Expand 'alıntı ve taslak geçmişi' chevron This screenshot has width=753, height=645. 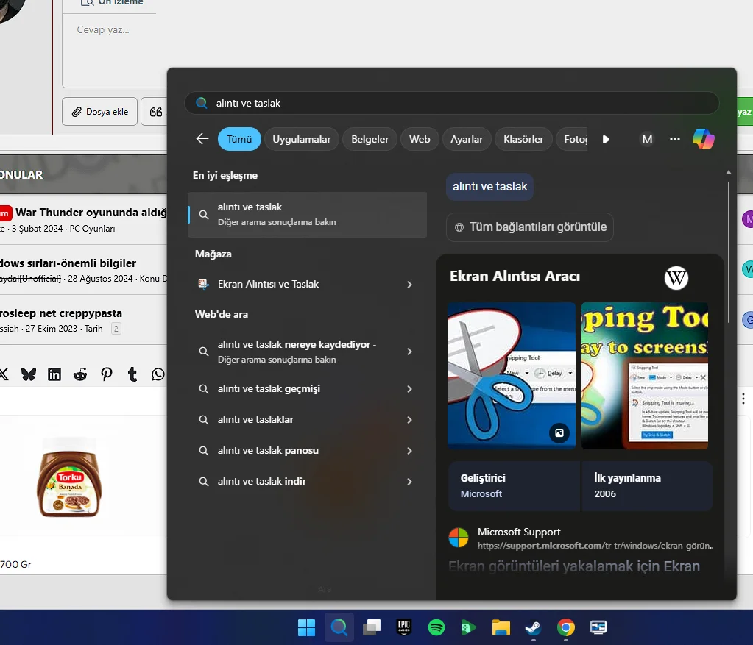[409, 389]
